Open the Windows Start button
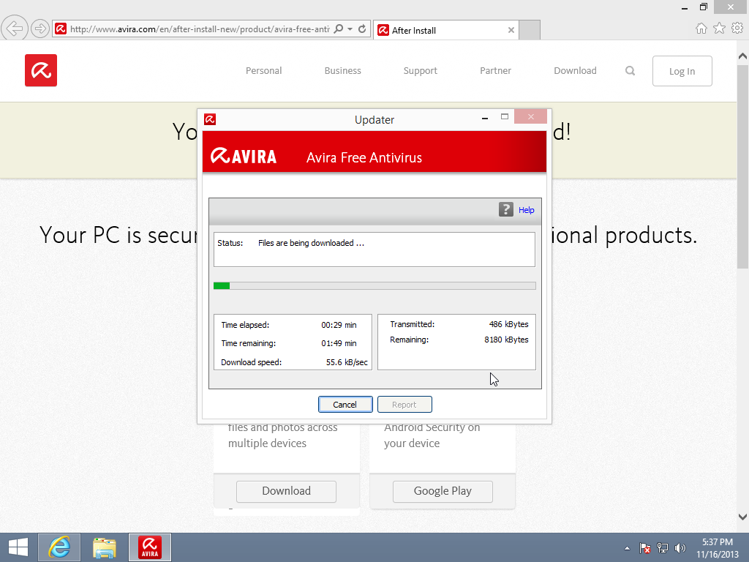This screenshot has height=562, width=749. [x=18, y=547]
